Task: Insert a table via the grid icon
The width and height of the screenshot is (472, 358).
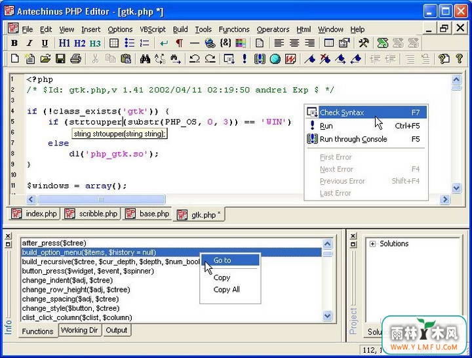Action: (114, 43)
